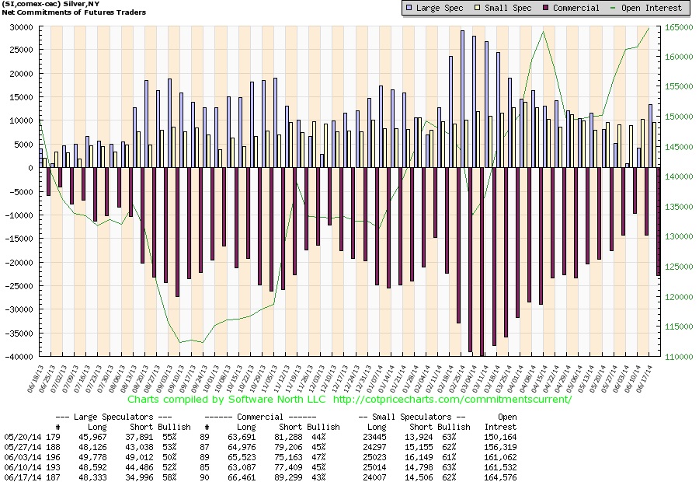The height and width of the screenshot is (482, 699).
Task: Click the 05/27/14 row date
Action: pyautogui.click(x=23, y=447)
